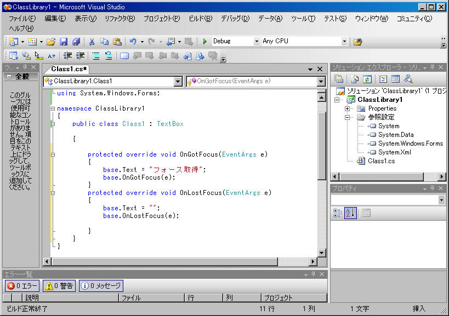
Task: Click the Paste clipboard icon
Action: [x=117, y=42]
